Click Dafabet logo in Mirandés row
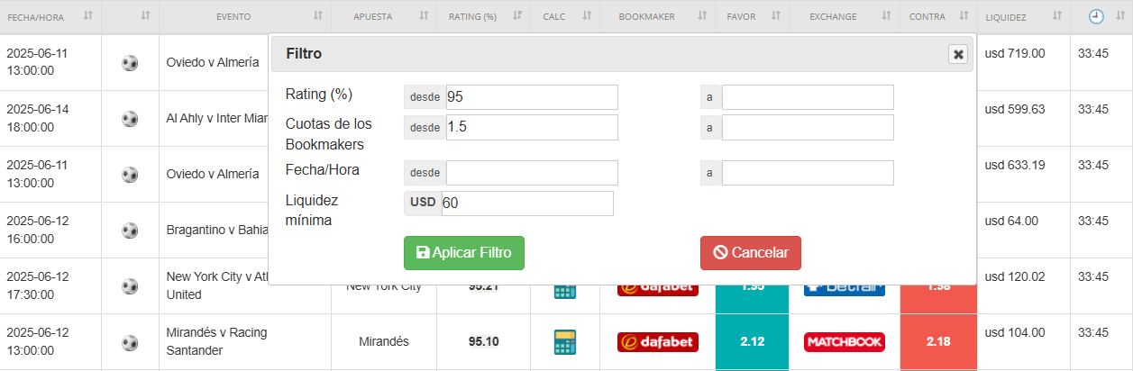Image resolution: width=1133 pixels, height=371 pixels. pyautogui.click(x=657, y=342)
